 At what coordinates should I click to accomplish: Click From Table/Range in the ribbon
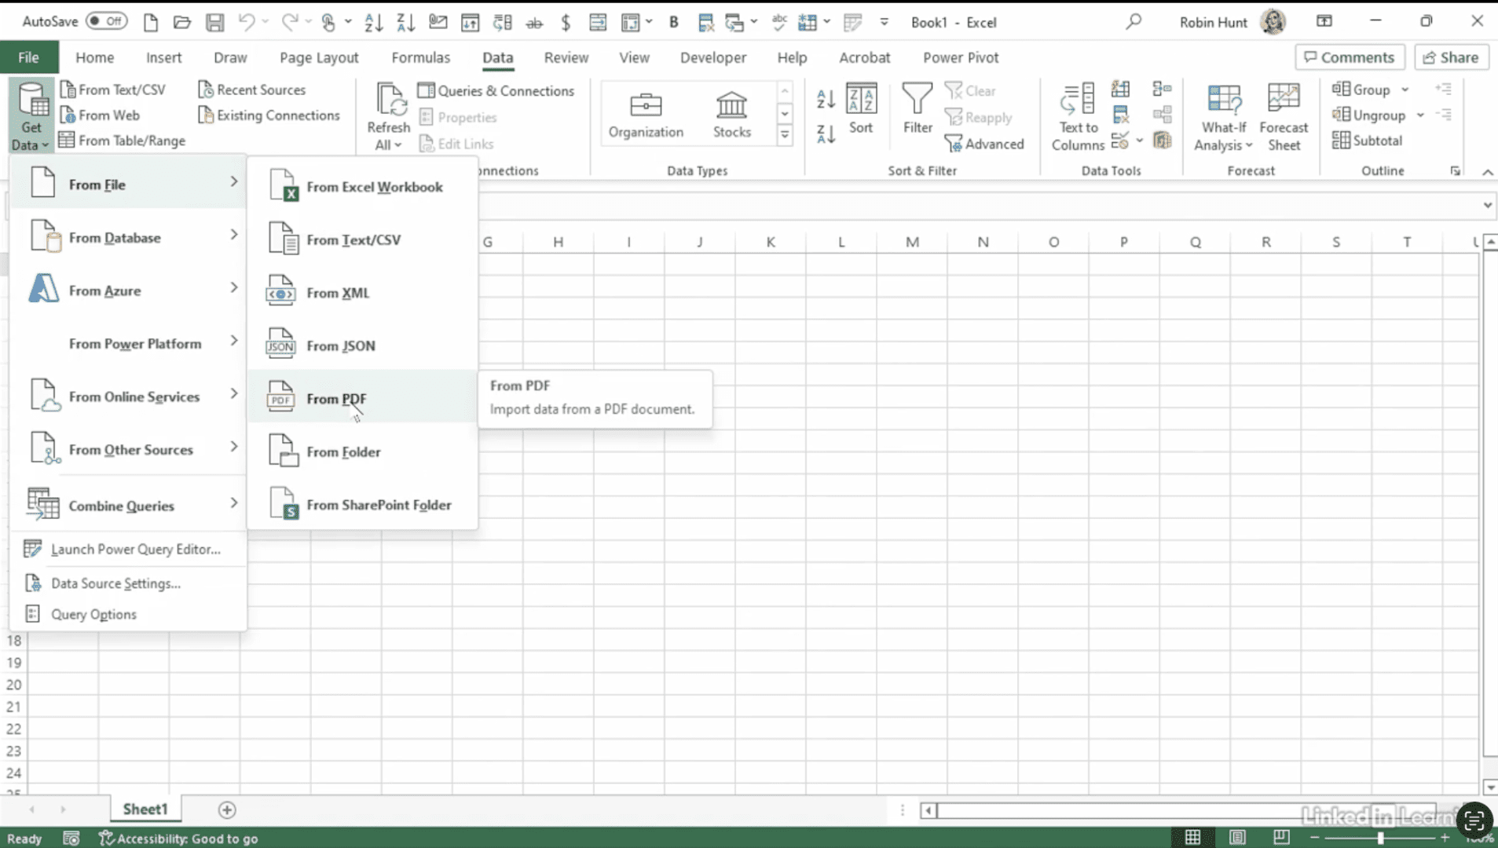pos(123,141)
